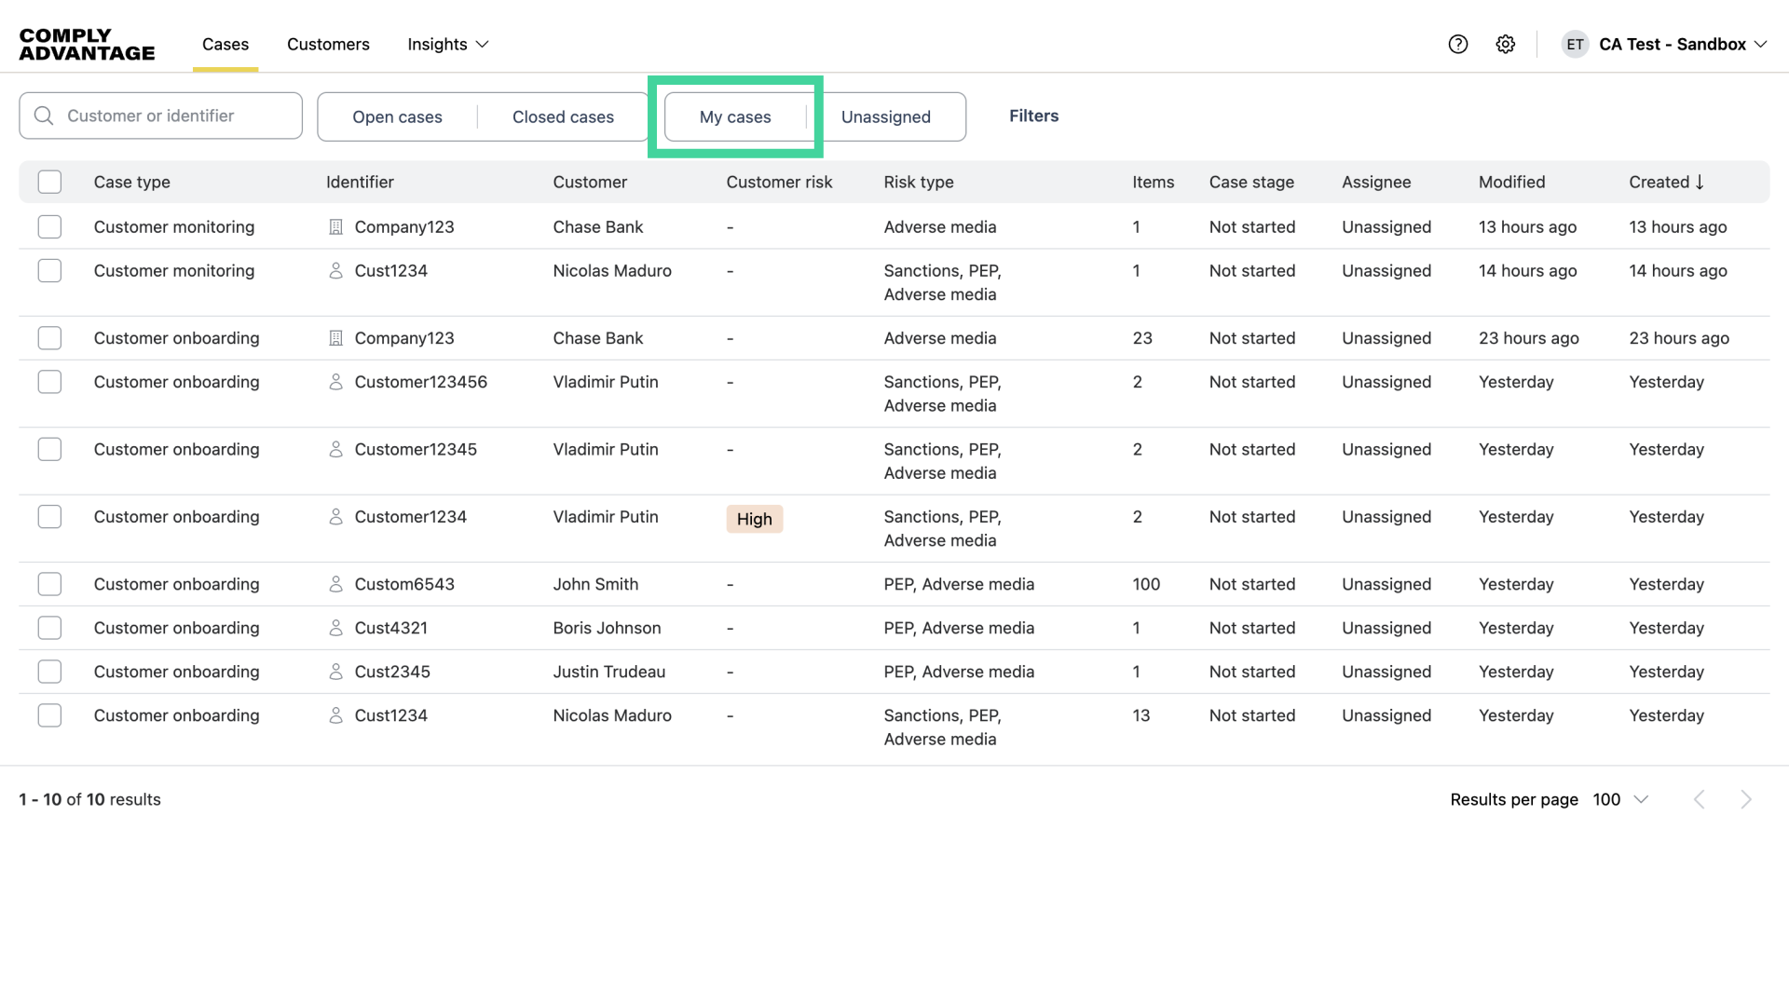1789x1006 pixels.
Task: Click the ET user avatar icon
Action: click(1575, 44)
